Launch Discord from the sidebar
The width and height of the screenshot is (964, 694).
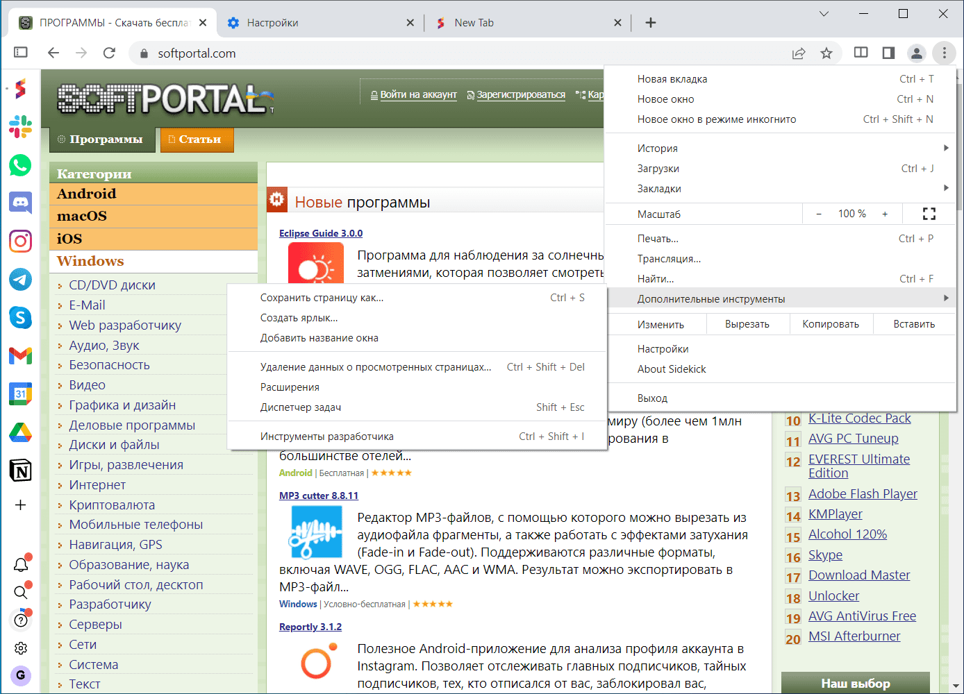(x=21, y=203)
